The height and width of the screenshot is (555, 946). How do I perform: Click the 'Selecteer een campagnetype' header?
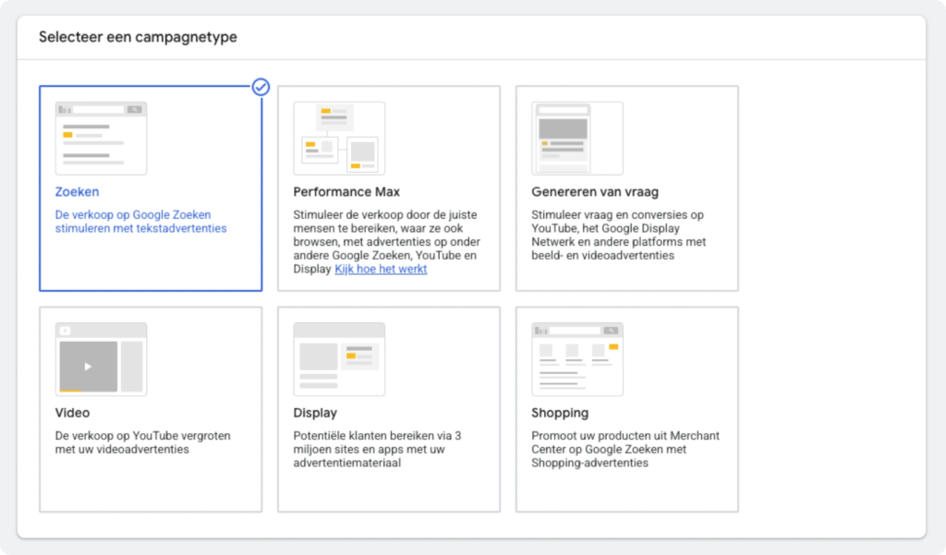(x=138, y=38)
